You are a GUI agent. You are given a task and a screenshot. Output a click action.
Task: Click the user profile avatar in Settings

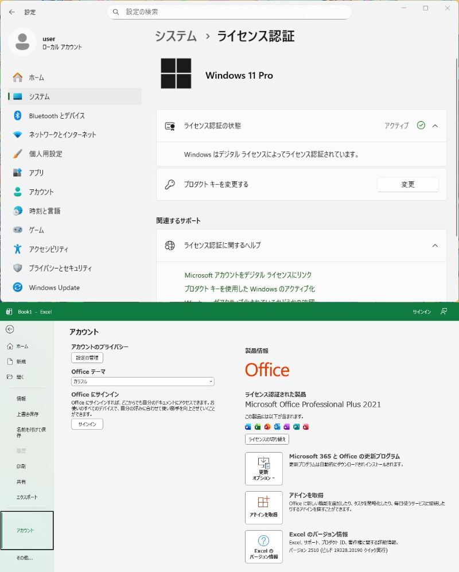tap(22, 42)
